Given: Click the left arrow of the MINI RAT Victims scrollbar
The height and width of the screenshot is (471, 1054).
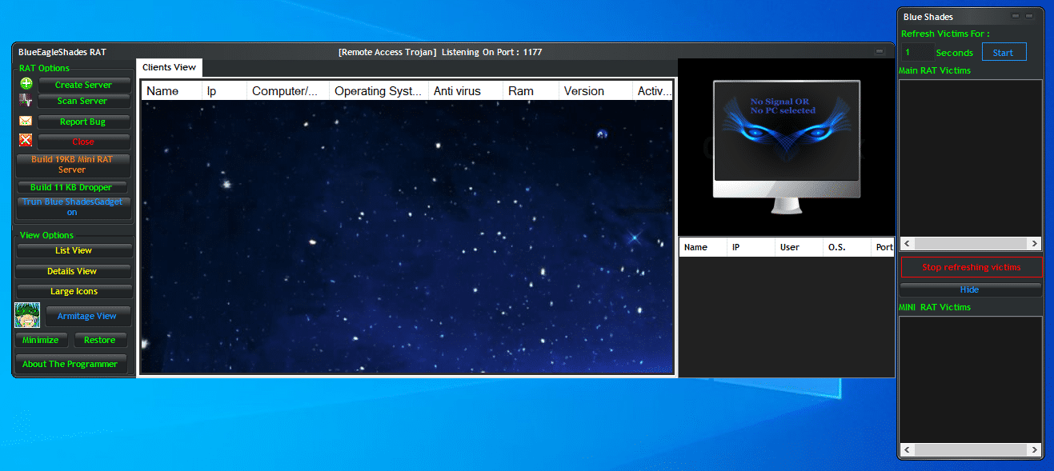Looking at the screenshot, I should (x=908, y=450).
